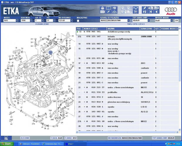This screenshot has width=182, height=146.
Task: Click the Audi rings logo
Action: point(171,11)
